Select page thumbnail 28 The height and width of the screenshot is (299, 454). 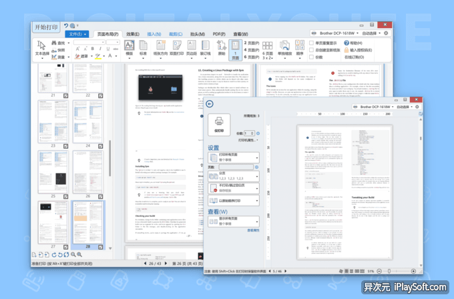87,222
